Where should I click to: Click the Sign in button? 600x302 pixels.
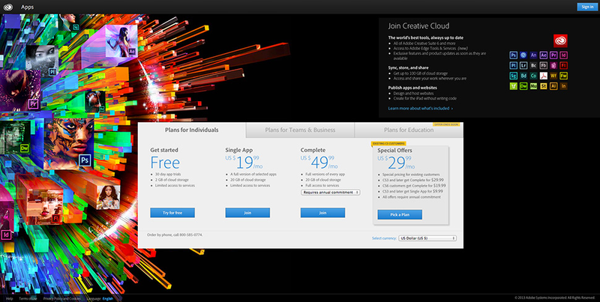[x=587, y=7]
